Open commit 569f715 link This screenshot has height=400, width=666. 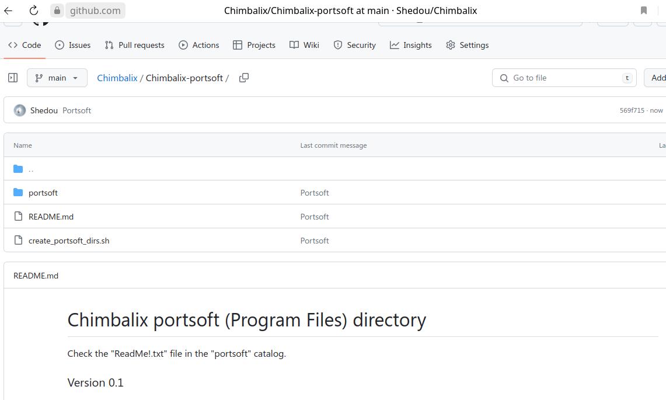tap(632, 110)
